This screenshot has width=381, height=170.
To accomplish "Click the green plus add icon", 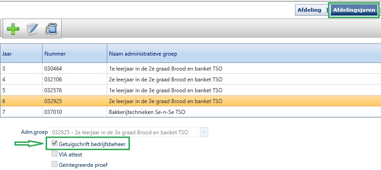I will click(13, 29).
